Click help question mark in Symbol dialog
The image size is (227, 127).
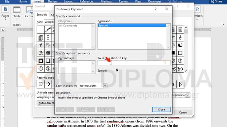coord(177,6)
